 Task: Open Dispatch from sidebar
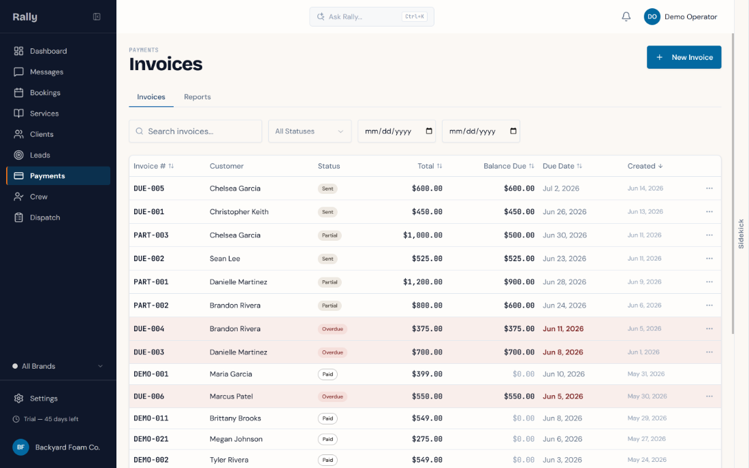point(59,218)
